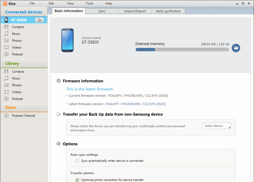Open Photos icon under Library

[x=7, y=85]
